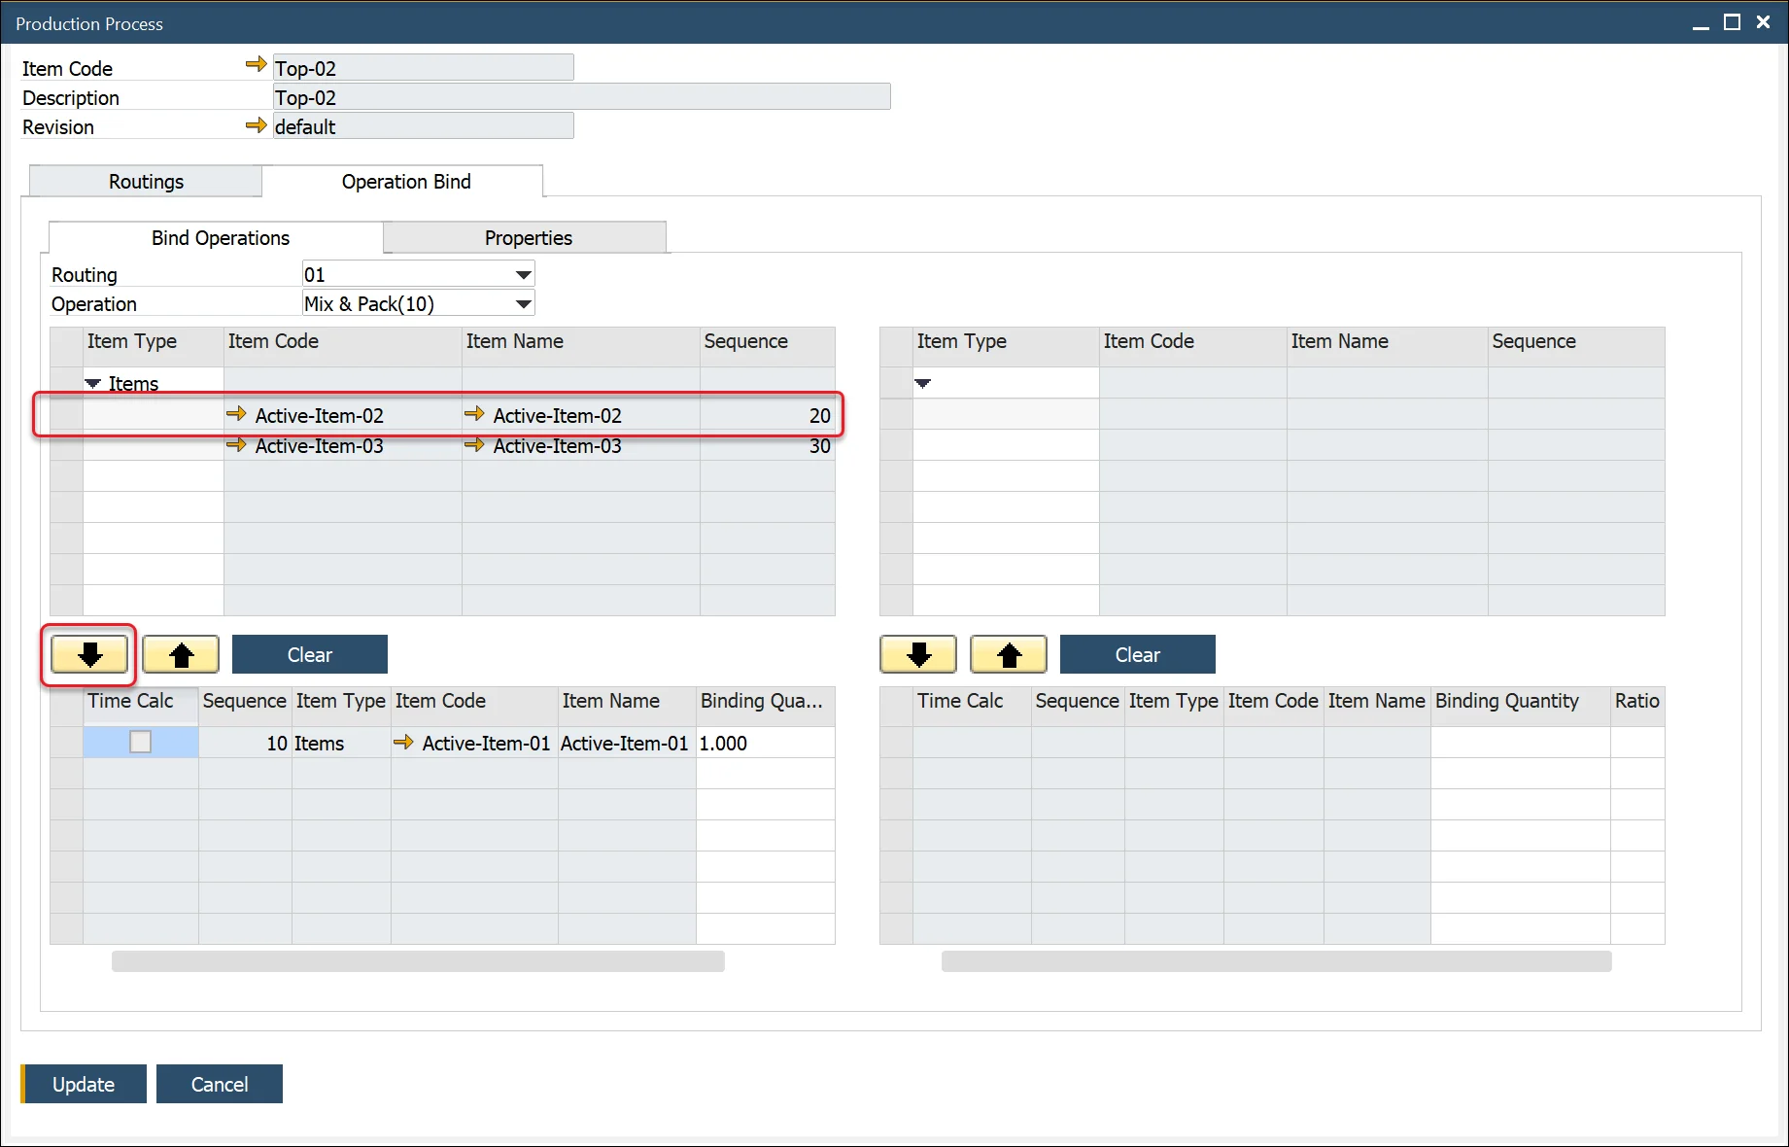Screen dimensions: 1789x1147
Task: Open Active-Item-02 item code link arrow
Action: point(236,415)
